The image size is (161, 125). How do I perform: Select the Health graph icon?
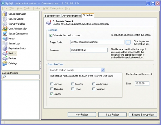[x=5, y=39]
